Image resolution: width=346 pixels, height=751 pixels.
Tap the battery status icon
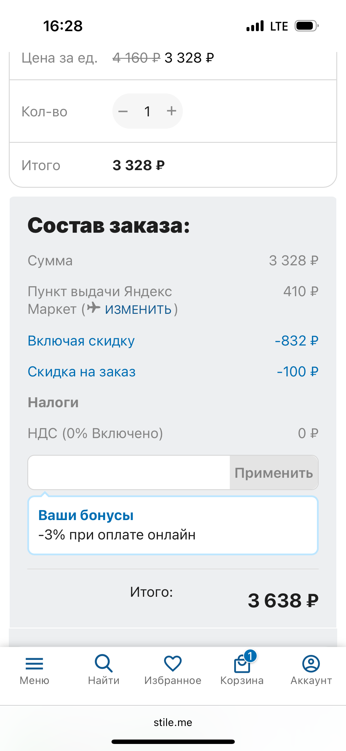tap(306, 26)
